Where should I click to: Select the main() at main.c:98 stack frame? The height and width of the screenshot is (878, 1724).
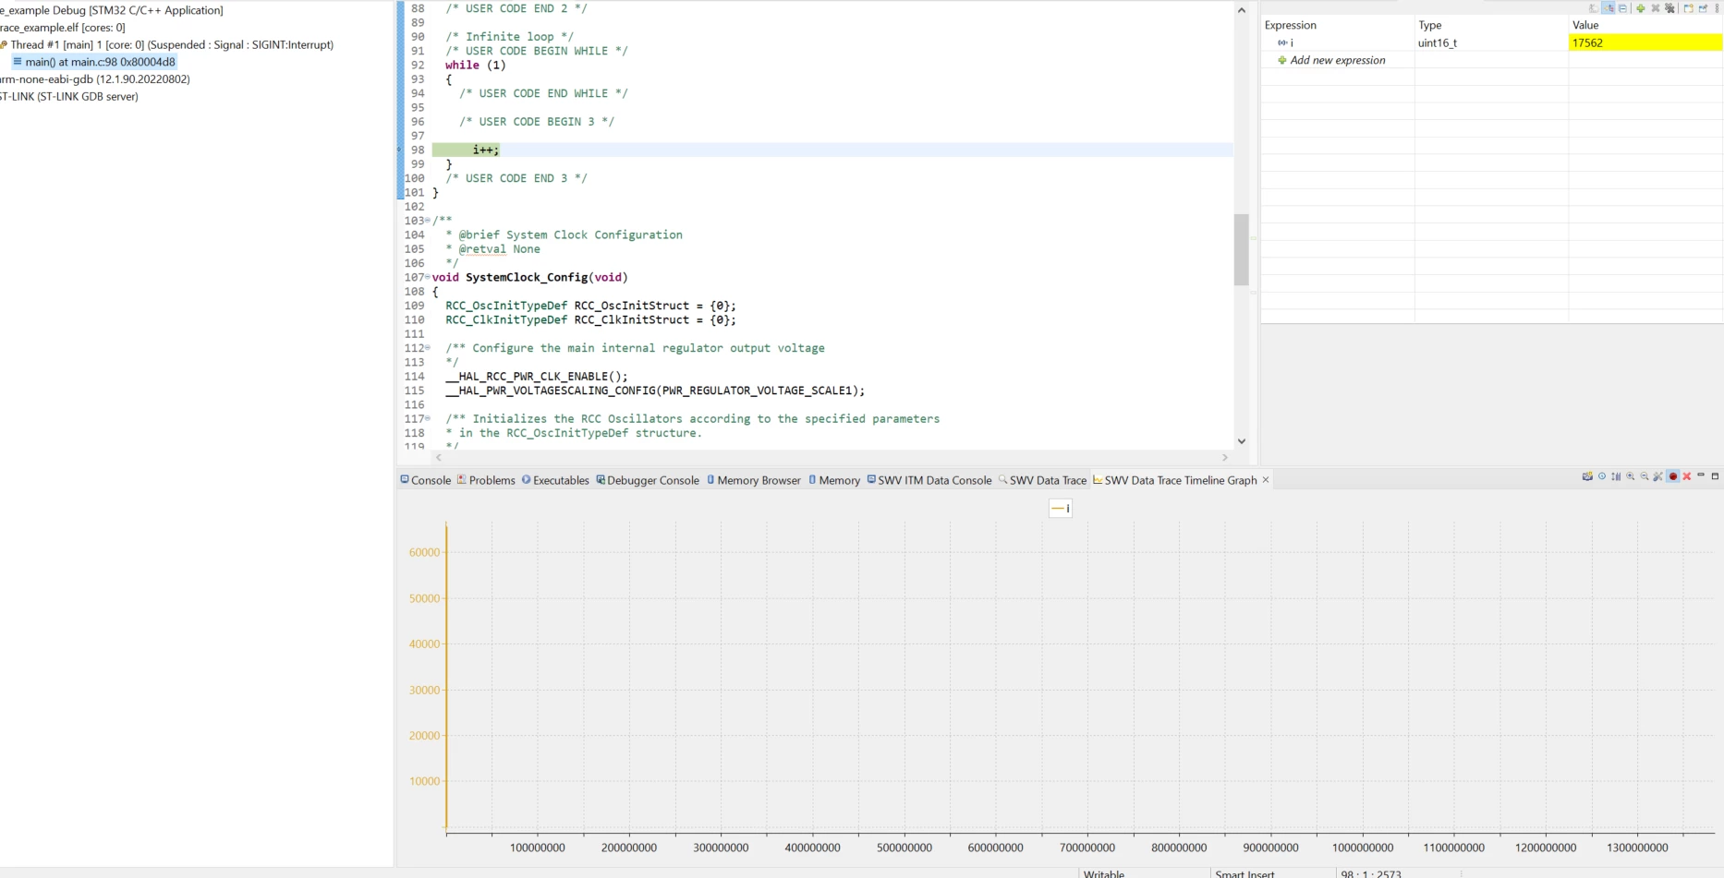pos(93,62)
